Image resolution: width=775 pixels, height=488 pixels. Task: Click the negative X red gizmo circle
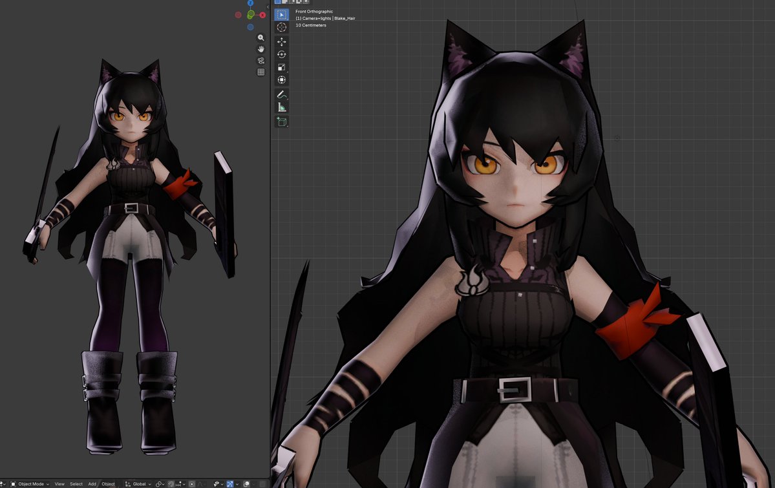239,15
